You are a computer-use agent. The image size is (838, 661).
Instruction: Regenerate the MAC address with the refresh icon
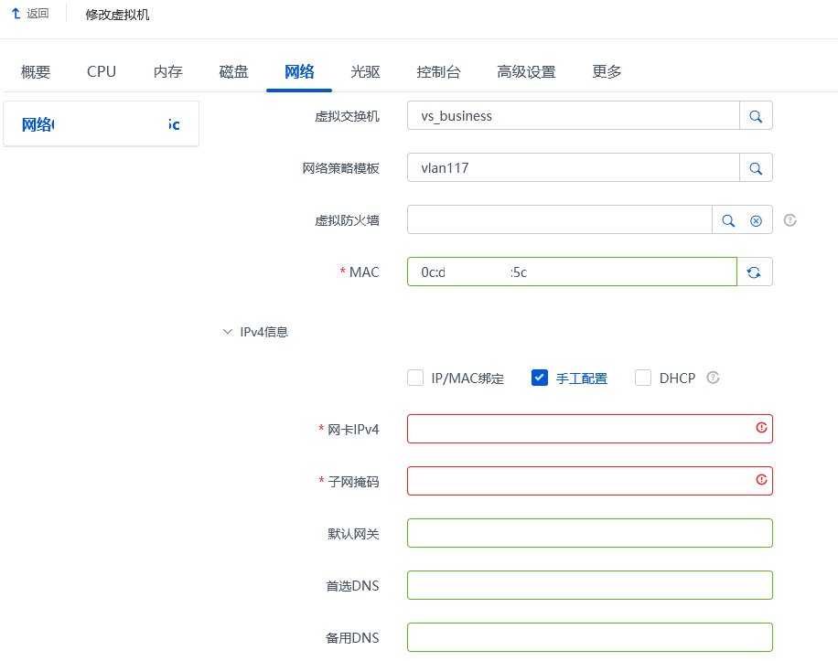[754, 272]
